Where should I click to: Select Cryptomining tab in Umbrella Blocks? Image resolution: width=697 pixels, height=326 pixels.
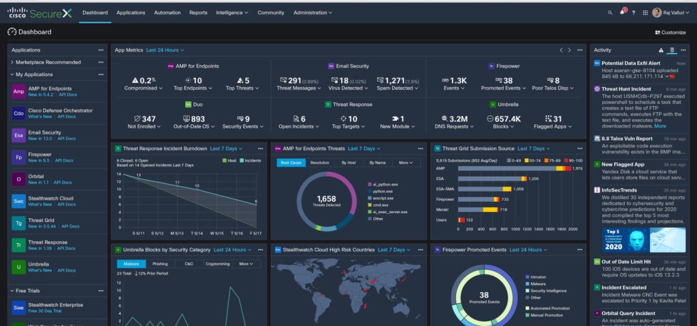218,264
